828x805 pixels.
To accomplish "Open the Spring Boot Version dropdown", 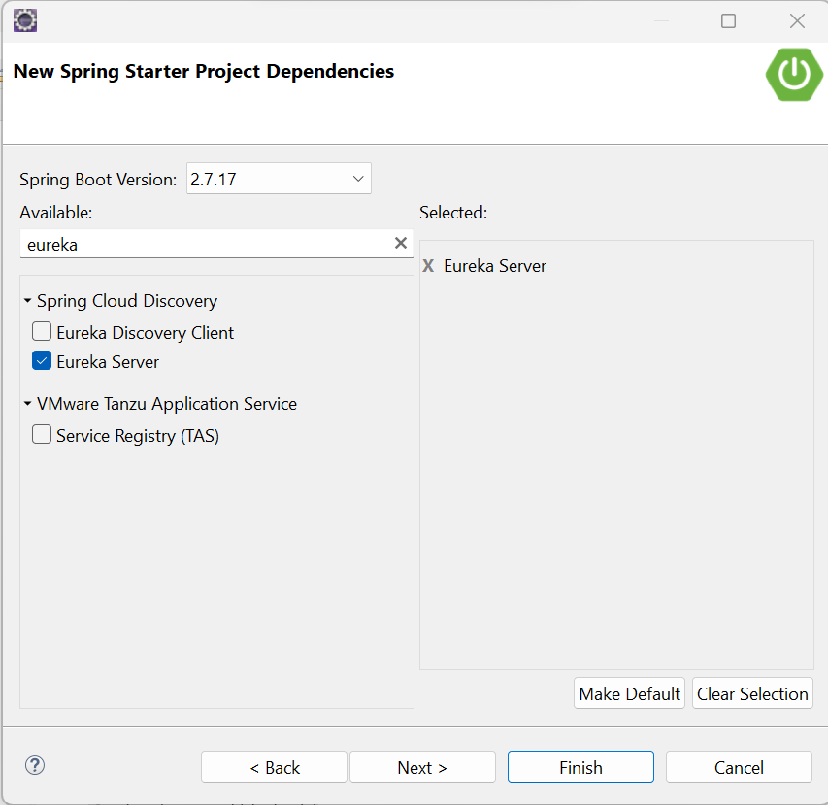I will 279,179.
